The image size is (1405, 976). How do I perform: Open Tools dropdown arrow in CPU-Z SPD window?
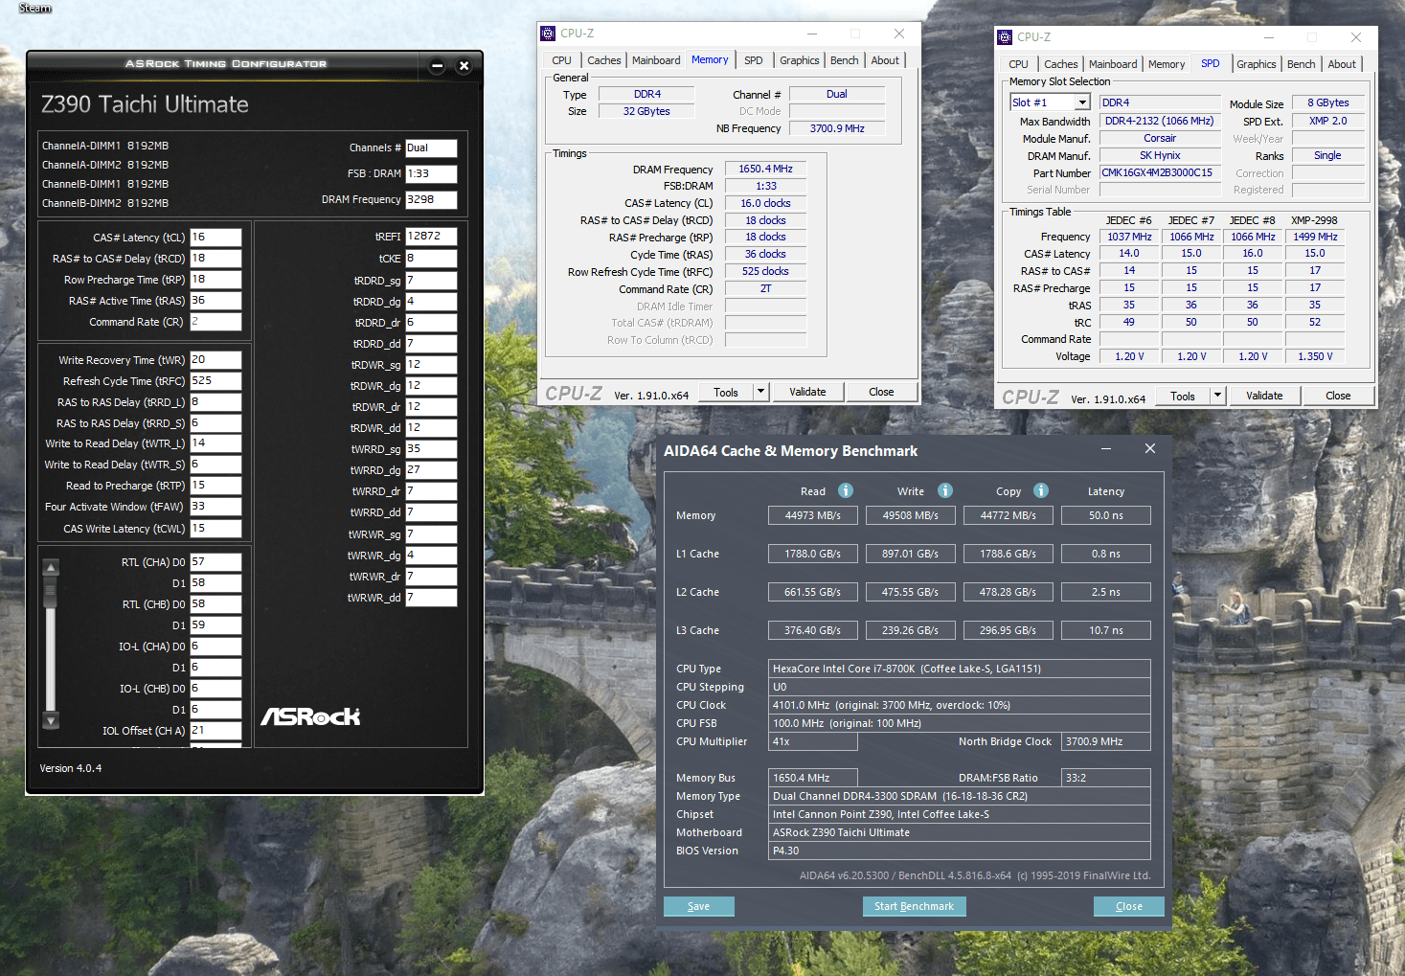tap(1217, 396)
